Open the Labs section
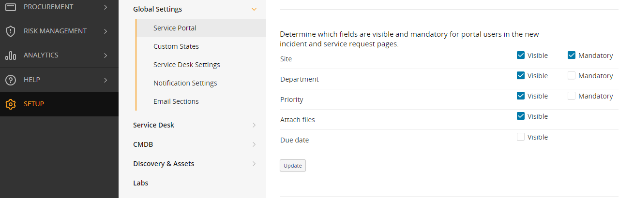 (140, 183)
